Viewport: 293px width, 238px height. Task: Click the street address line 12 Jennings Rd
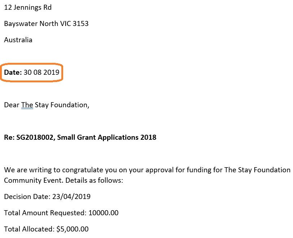[x=27, y=7]
